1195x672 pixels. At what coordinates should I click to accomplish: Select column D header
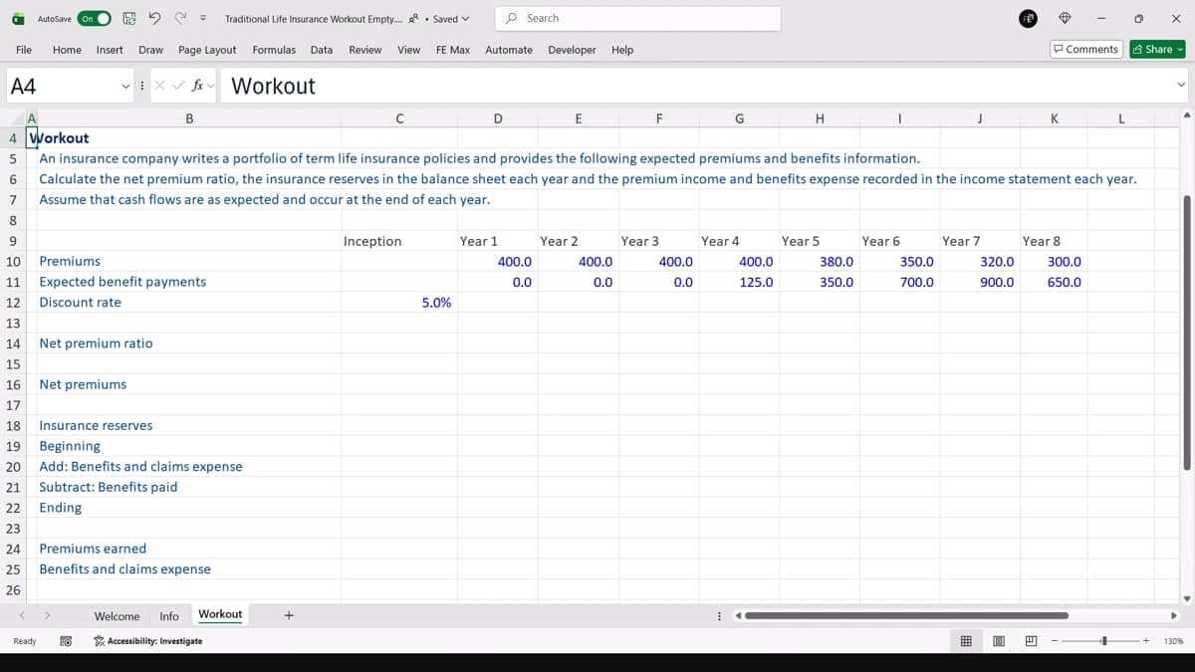coord(498,118)
